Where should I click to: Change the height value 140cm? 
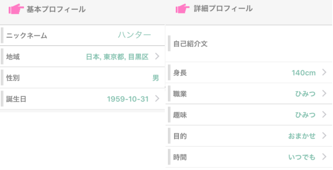tap(304, 73)
